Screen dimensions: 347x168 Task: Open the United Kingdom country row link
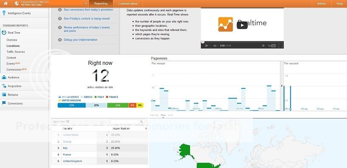click(x=73, y=161)
